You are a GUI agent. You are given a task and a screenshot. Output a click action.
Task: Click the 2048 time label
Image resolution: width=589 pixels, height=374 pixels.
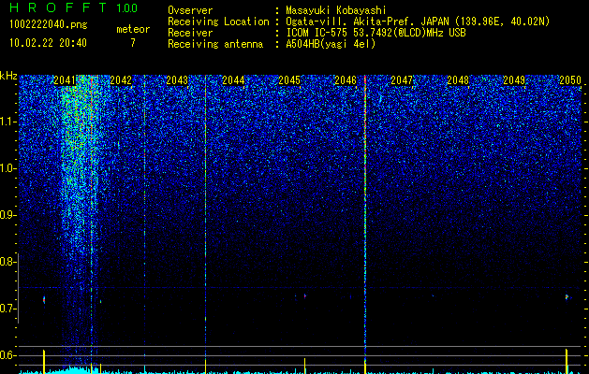pos(458,80)
